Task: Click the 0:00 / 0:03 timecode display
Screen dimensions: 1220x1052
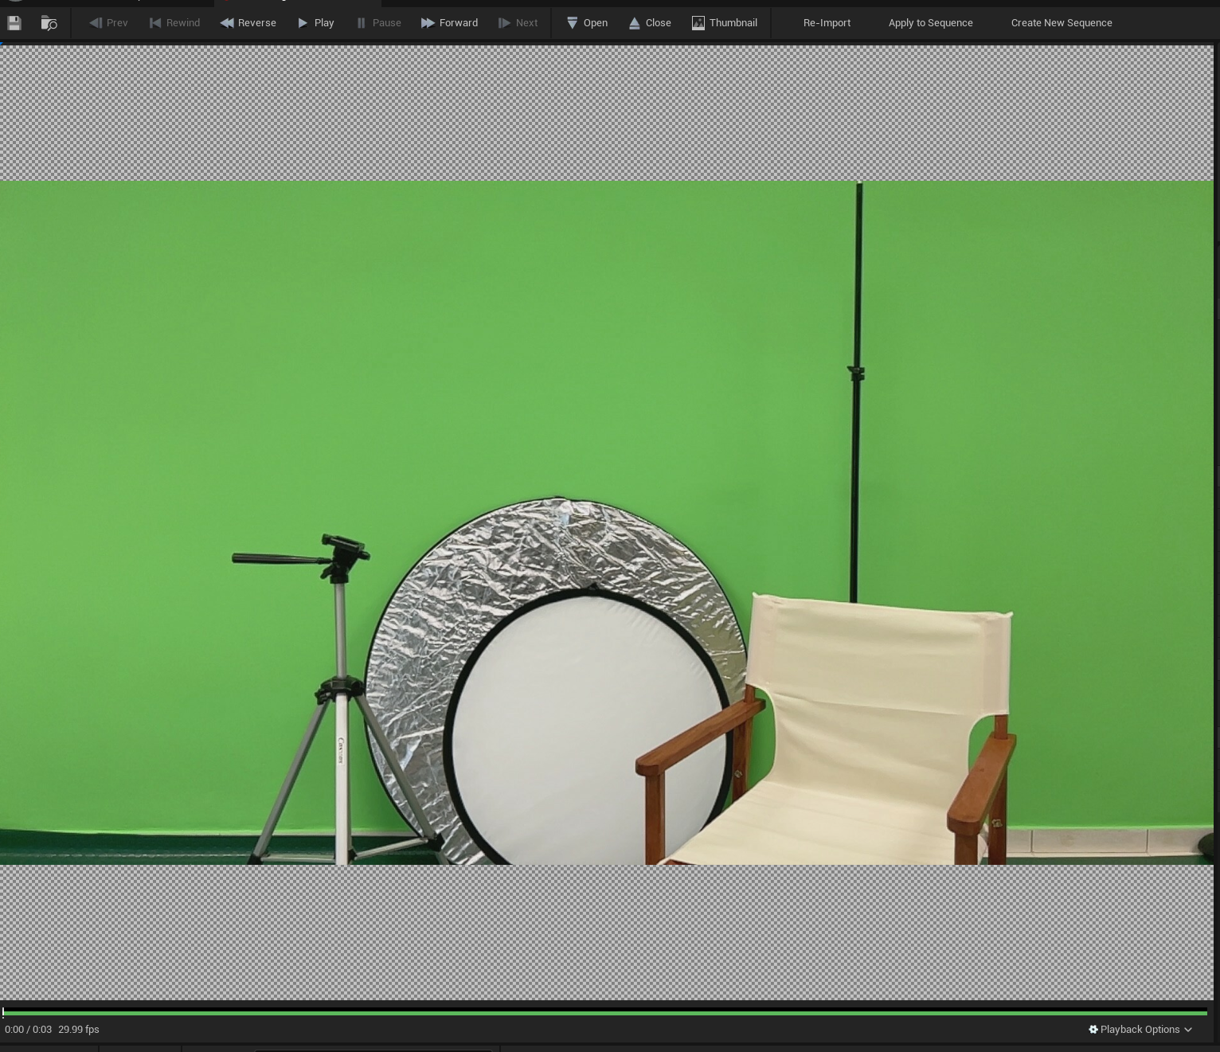Action: (28, 1029)
